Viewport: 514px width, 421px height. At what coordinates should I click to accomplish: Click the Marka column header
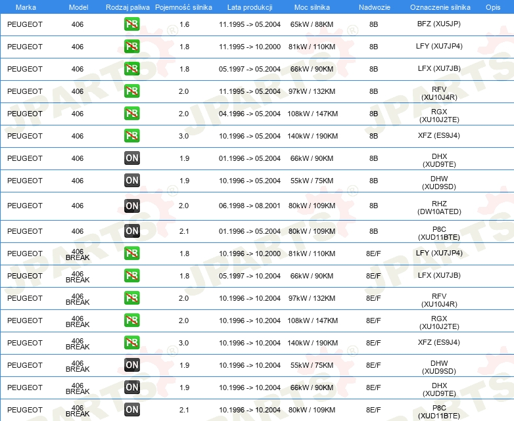(26, 7)
